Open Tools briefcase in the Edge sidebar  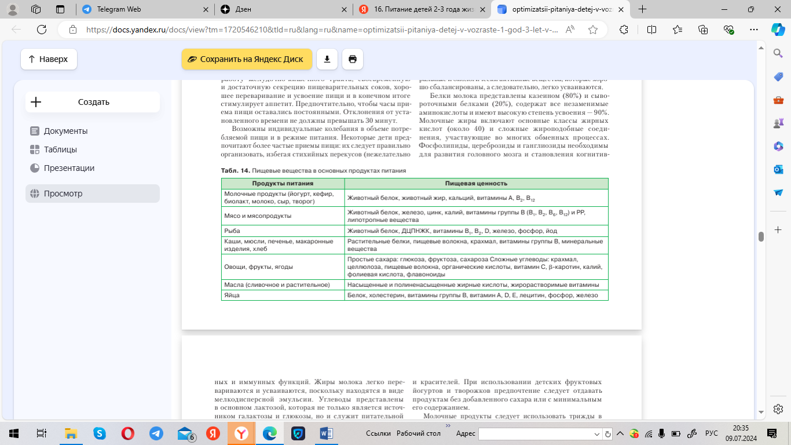pyautogui.click(x=778, y=100)
